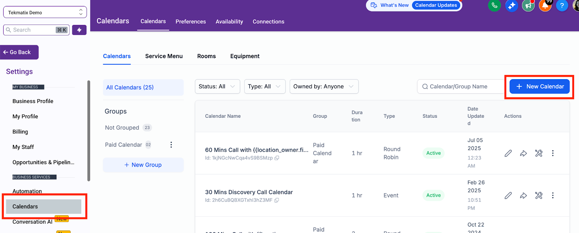Image resolution: width=579 pixels, height=233 pixels.
Task: Open the orange notifications bell
Action: click(545, 5)
